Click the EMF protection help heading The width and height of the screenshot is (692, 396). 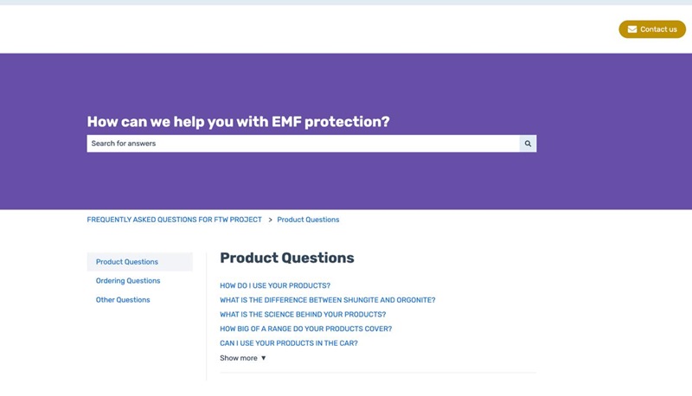(x=239, y=121)
